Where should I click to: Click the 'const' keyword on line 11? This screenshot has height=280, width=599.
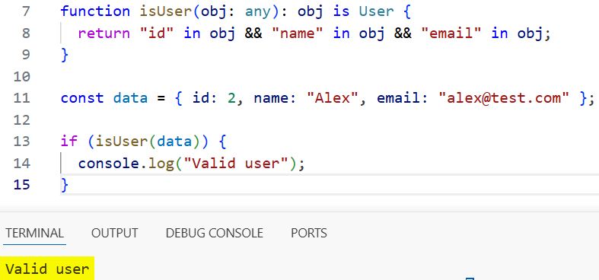pyautogui.click(x=82, y=98)
